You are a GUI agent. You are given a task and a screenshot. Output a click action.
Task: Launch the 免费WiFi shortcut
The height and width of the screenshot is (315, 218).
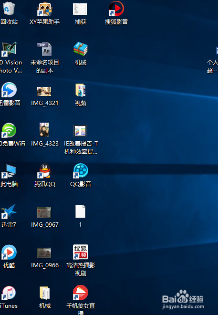coord(9,130)
